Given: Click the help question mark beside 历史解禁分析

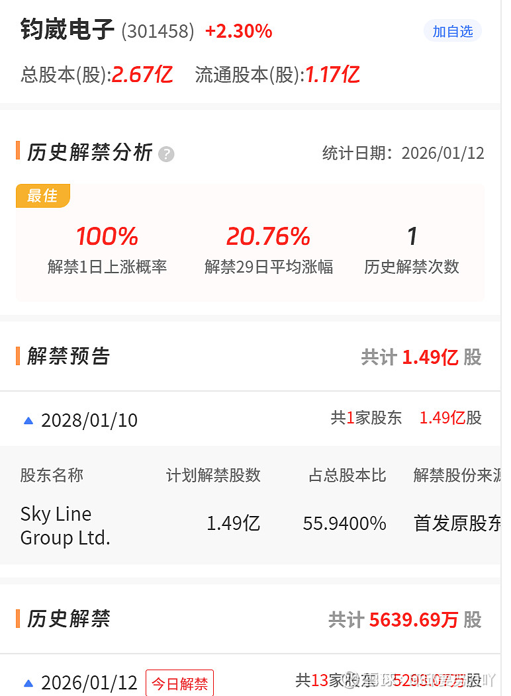Looking at the screenshot, I should pyautogui.click(x=166, y=154).
